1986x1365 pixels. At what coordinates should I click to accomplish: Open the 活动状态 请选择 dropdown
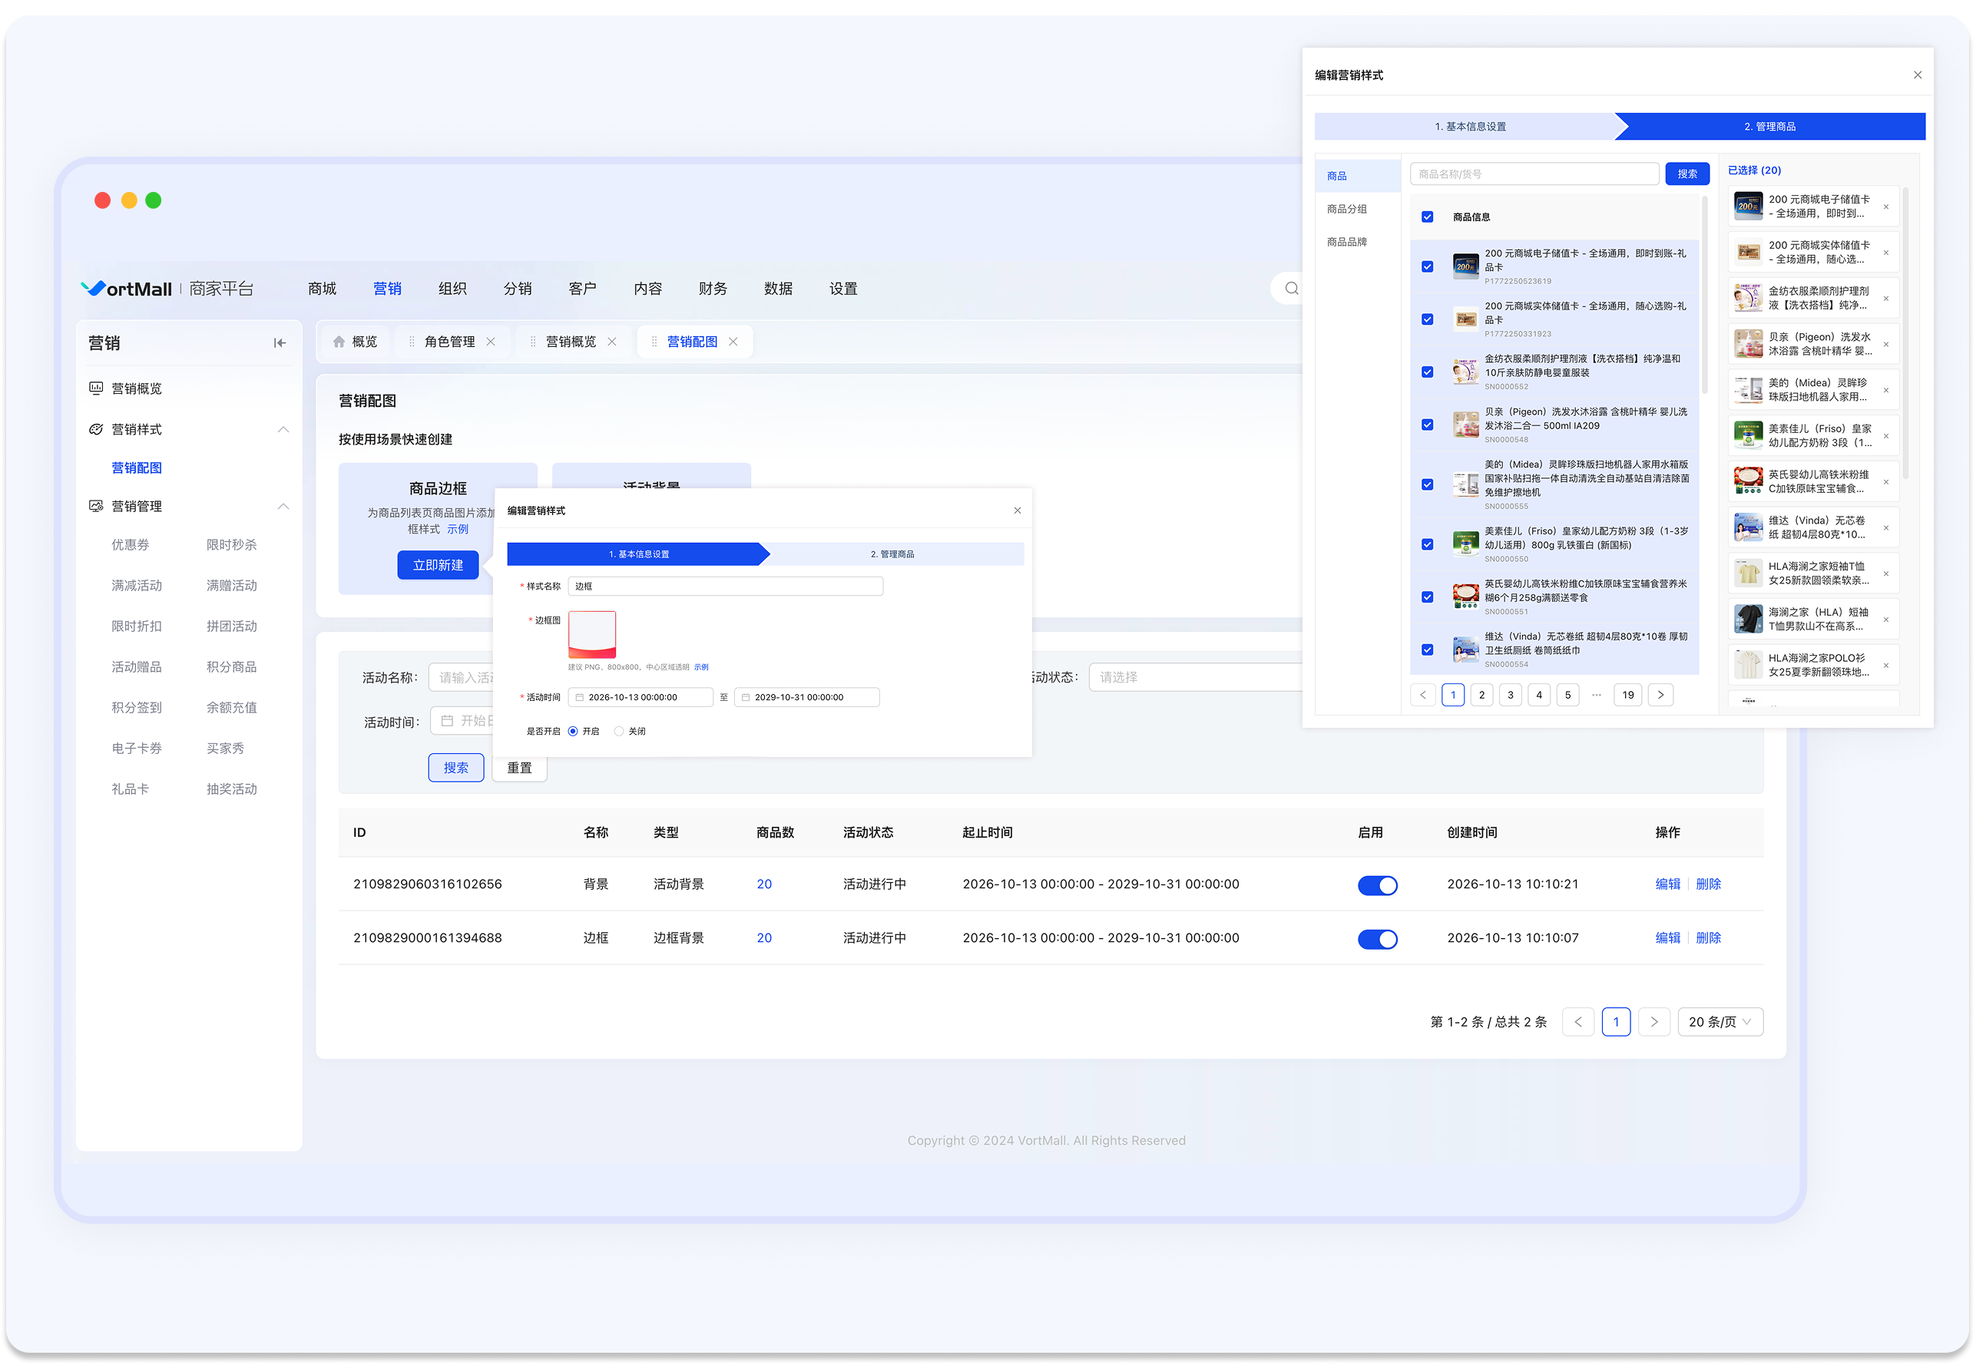pos(1197,677)
